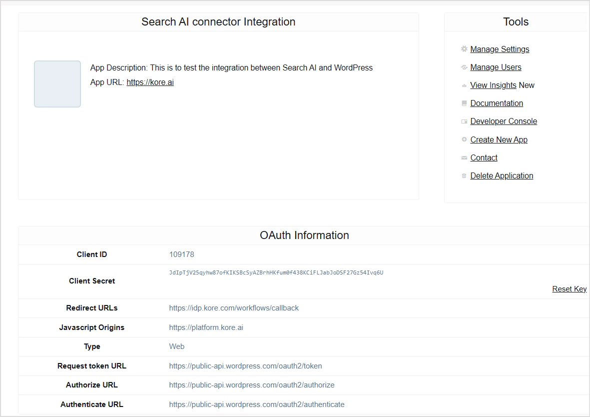Viewport: 590px width, 417px height.
Task: Open the App URL https://kore.ai
Action: click(150, 82)
